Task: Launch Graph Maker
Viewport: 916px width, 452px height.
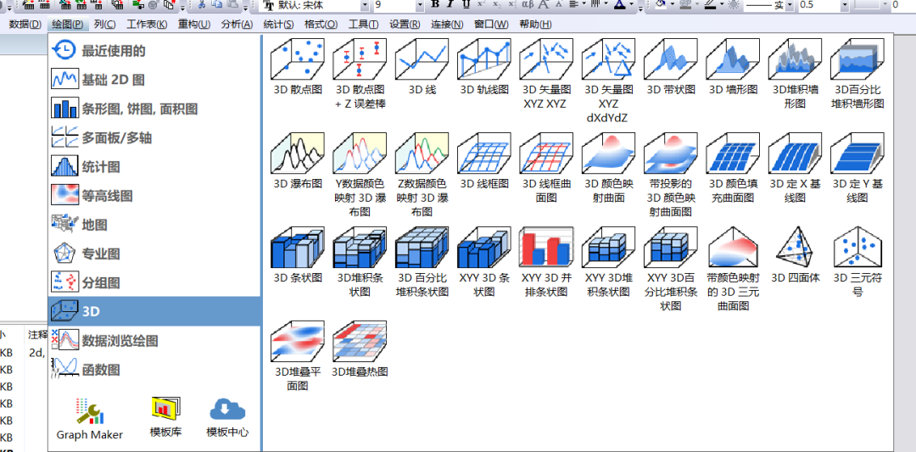Action: pos(90,419)
